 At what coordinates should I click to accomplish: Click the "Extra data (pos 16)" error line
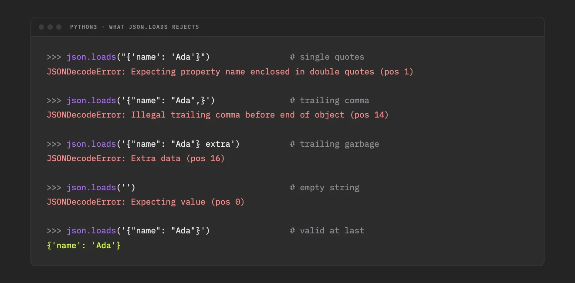[136, 158]
